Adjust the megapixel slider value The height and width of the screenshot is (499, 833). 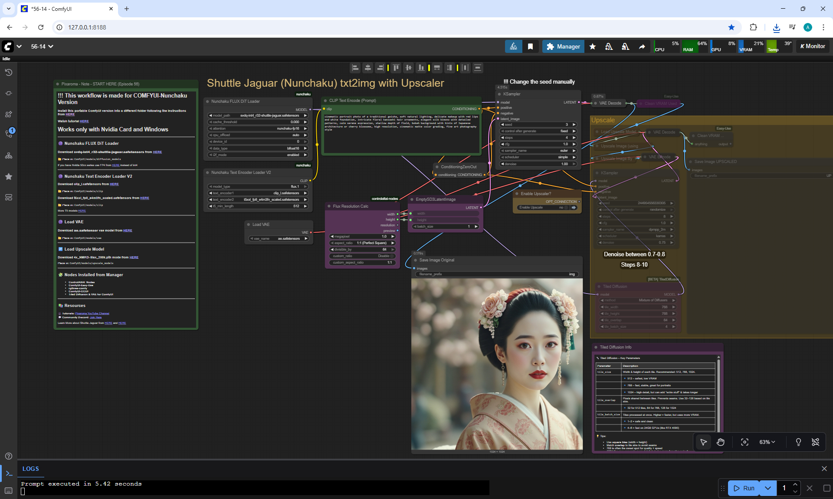point(362,236)
